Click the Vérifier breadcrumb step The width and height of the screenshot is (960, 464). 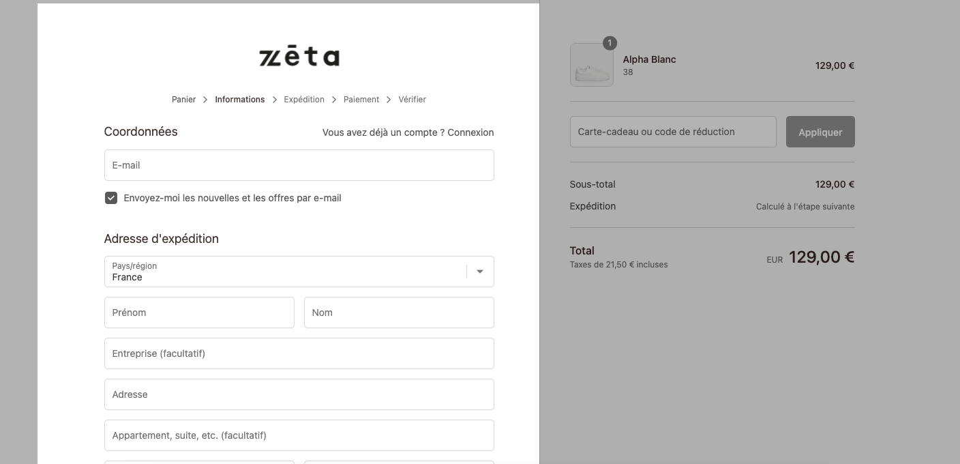412,100
